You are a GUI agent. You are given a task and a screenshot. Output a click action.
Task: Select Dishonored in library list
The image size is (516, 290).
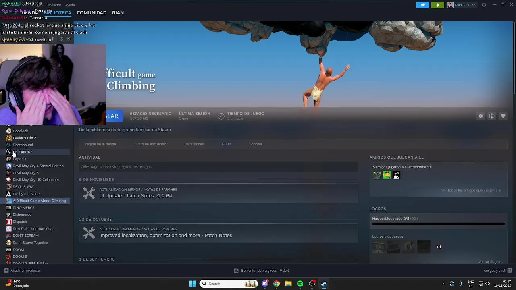coord(22,215)
